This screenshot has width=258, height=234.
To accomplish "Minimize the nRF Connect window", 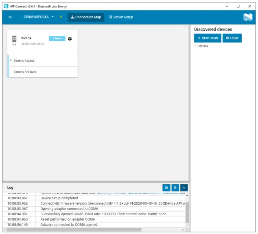I will 227,7.
